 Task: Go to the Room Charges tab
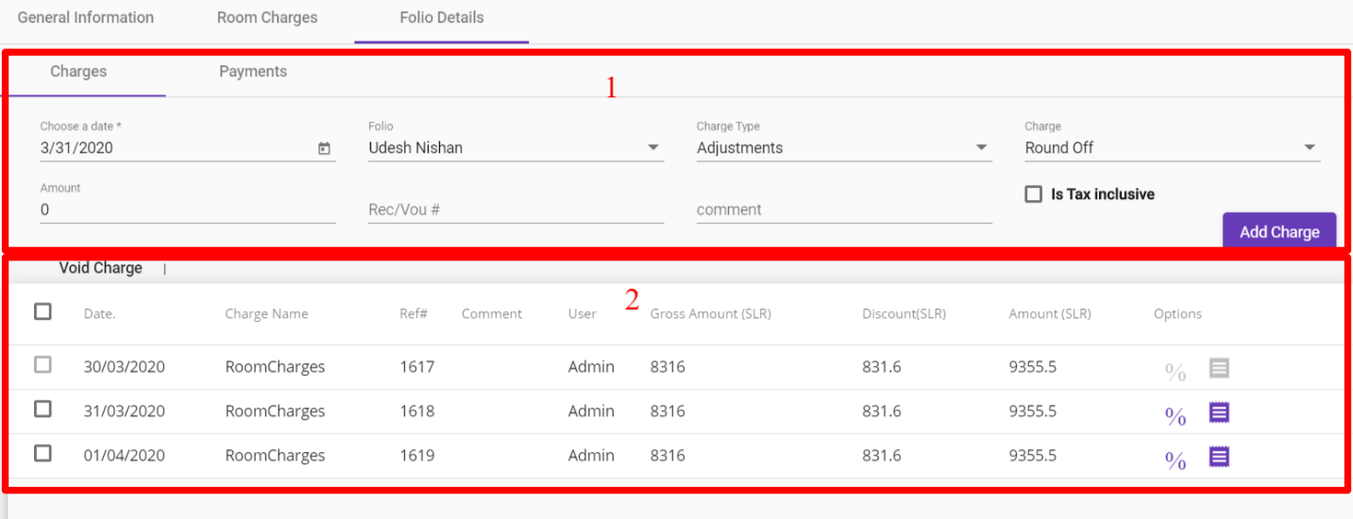pyautogui.click(x=267, y=18)
